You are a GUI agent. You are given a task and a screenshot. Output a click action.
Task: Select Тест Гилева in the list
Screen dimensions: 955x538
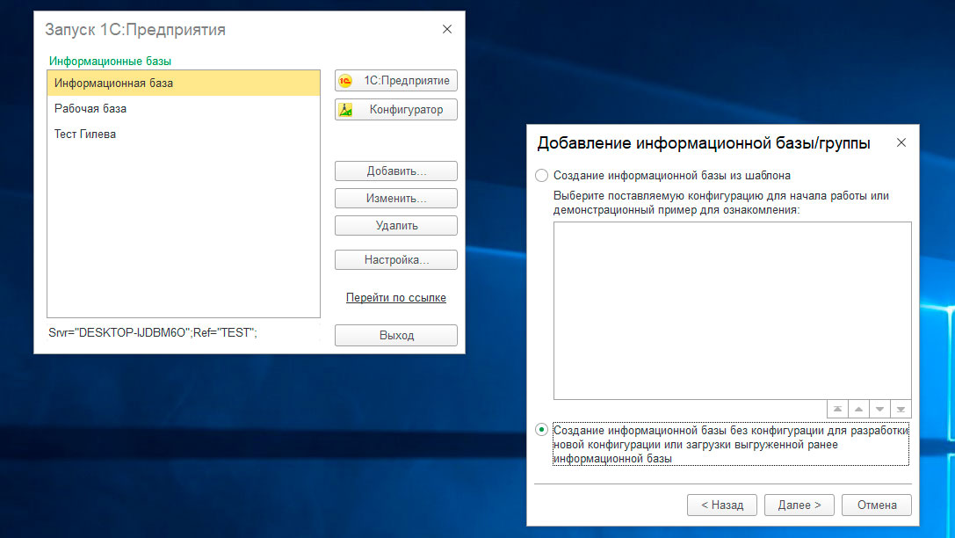click(x=184, y=134)
